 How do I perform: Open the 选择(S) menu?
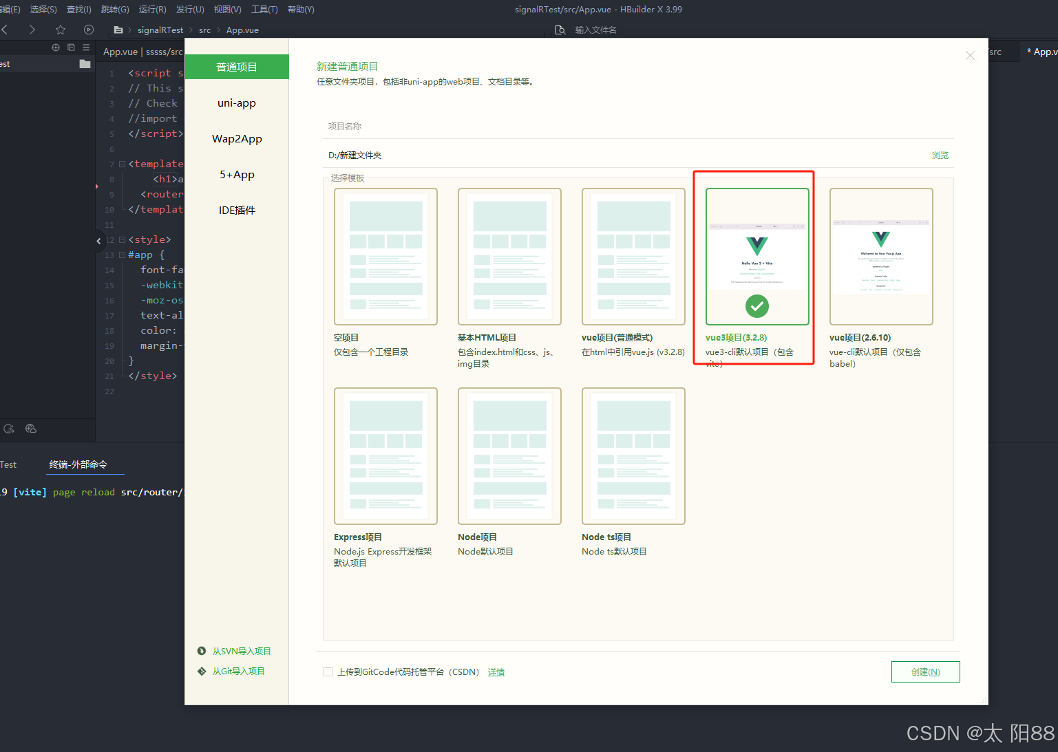(43, 9)
